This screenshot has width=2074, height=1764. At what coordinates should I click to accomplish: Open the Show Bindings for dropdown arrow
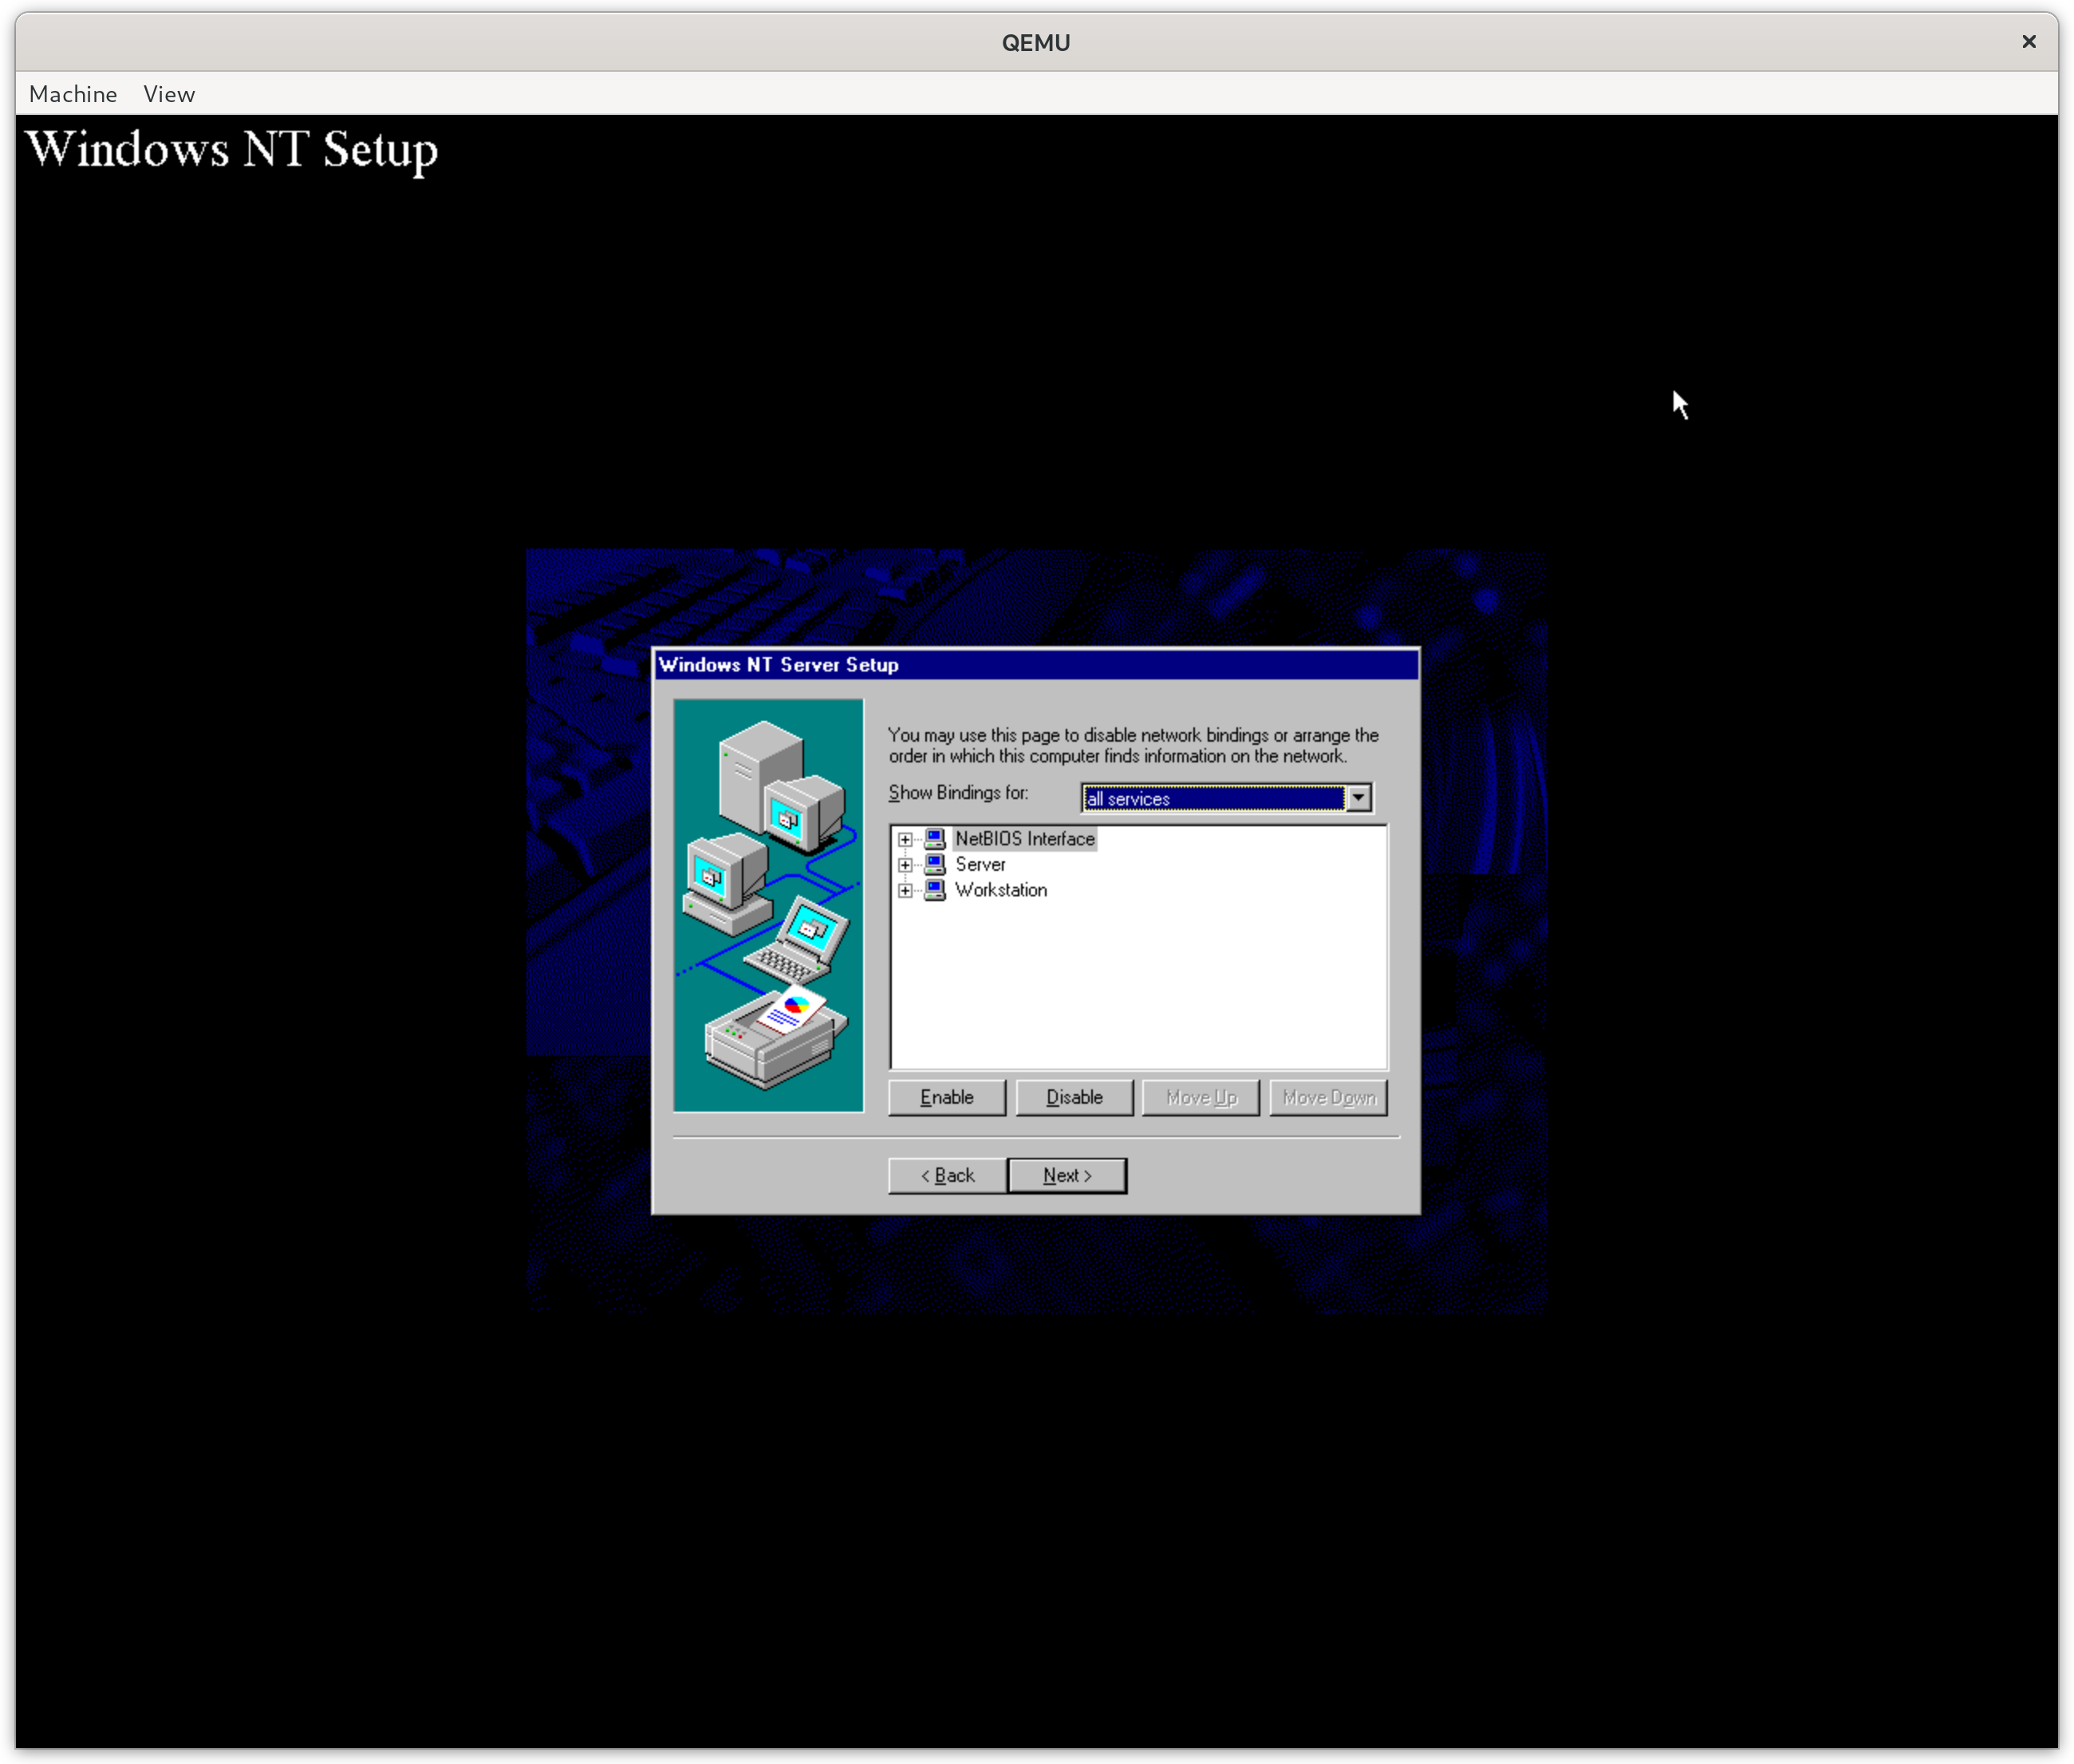[x=1358, y=798]
